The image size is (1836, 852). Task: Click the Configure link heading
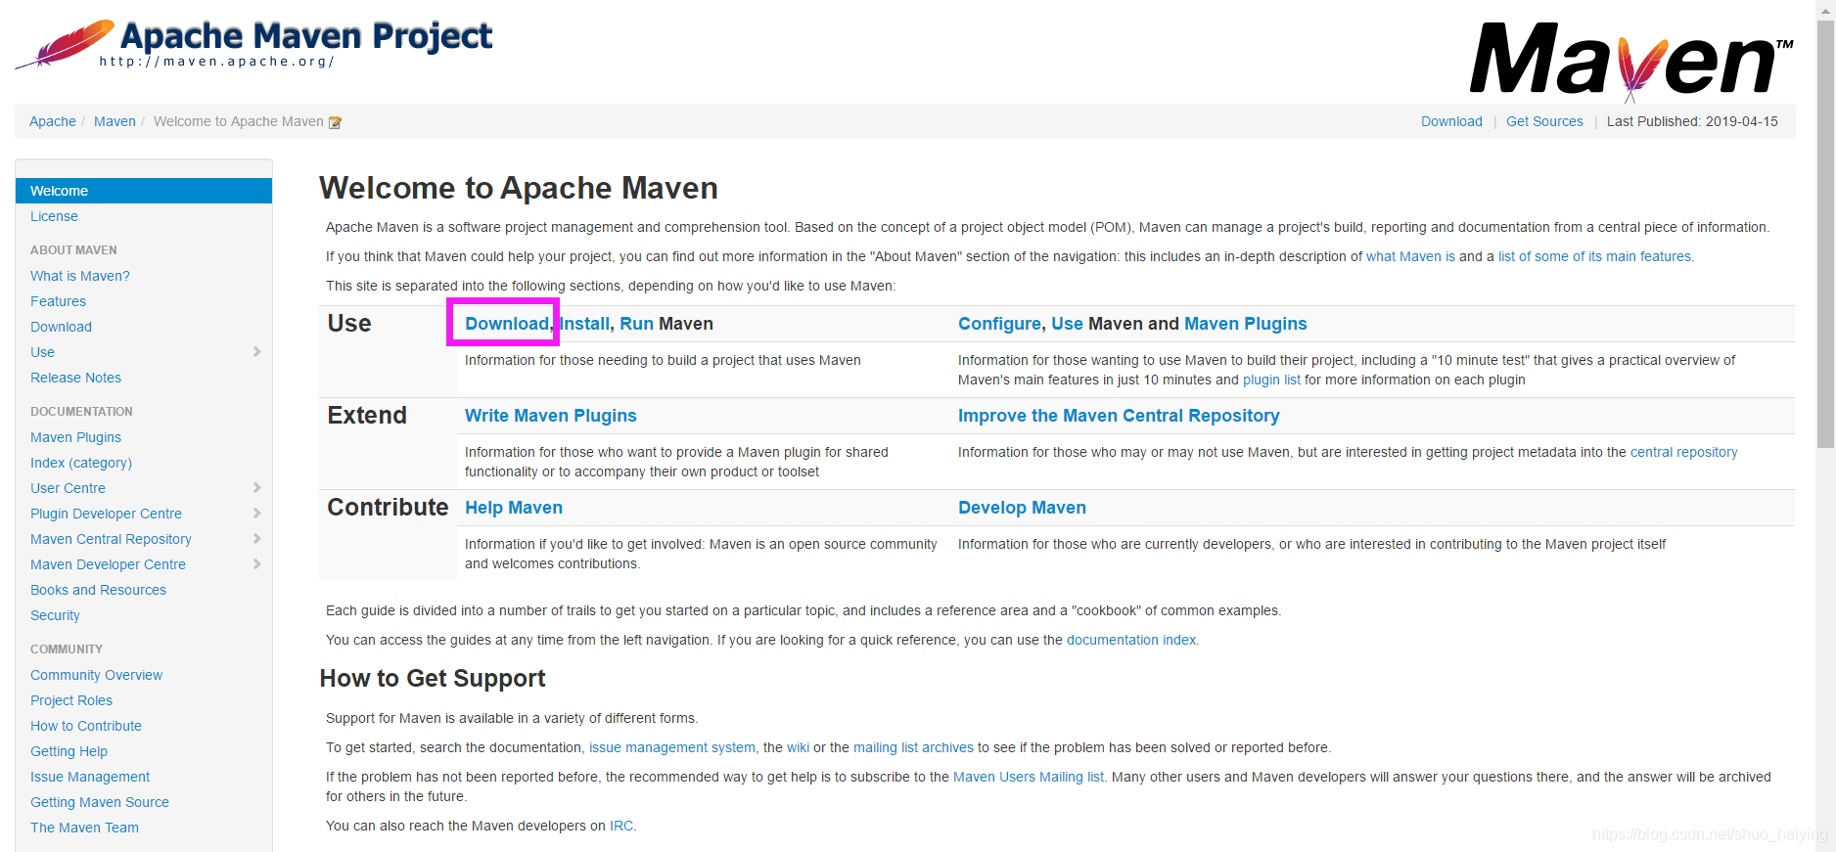[x=999, y=324]
